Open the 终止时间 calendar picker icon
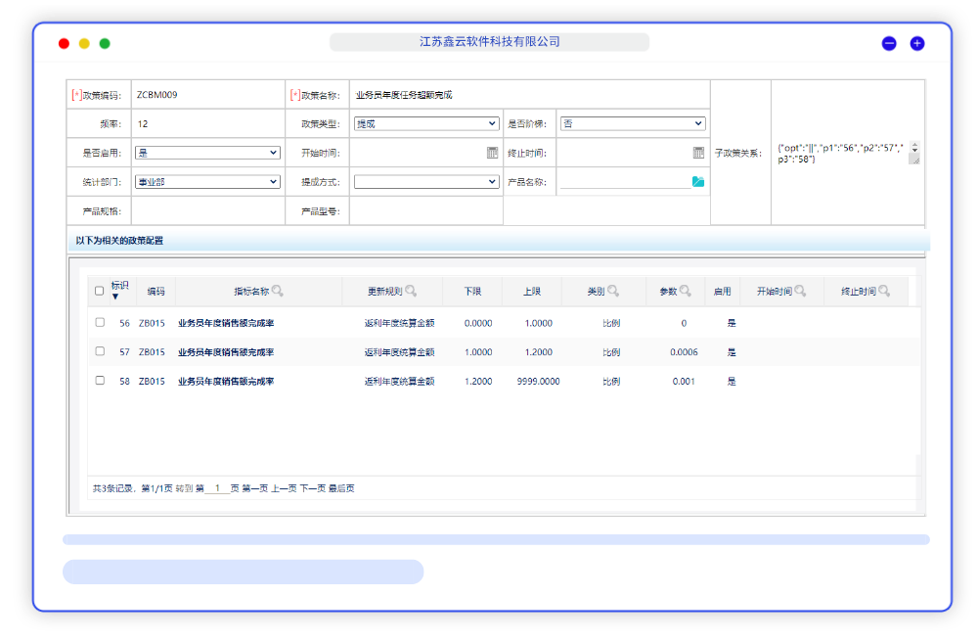The image size is (978, 642). [x=698, y=153]
